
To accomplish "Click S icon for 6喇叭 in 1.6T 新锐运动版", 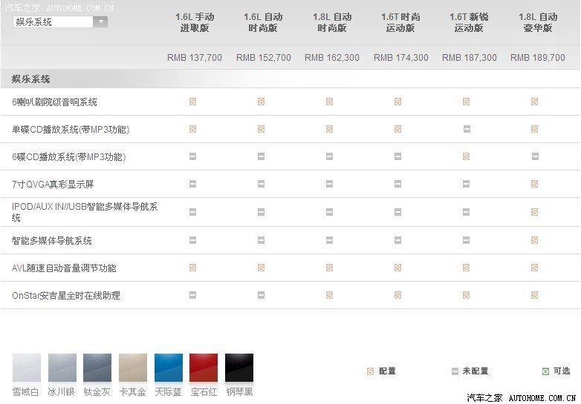I will click(x=466, y=102).
